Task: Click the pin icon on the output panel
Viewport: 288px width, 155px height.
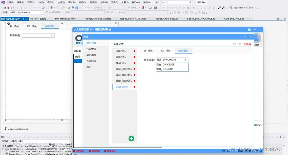Action: (281, 137)
